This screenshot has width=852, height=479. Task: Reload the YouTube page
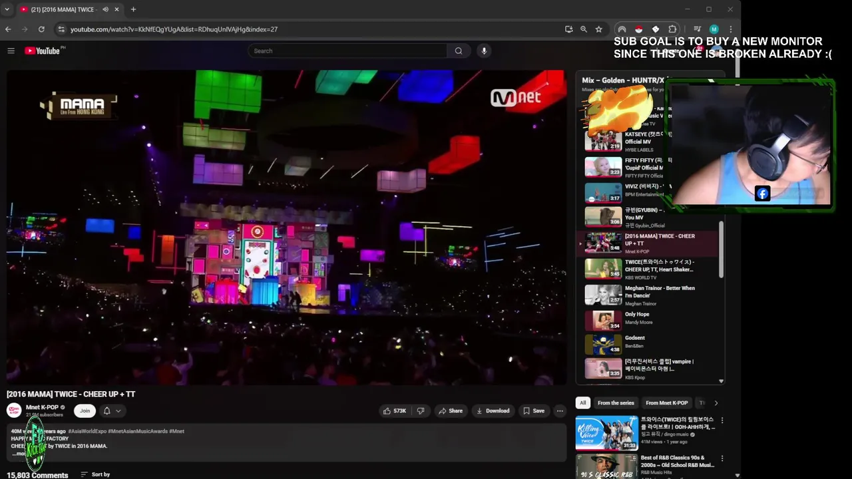[x=41, y=29]
